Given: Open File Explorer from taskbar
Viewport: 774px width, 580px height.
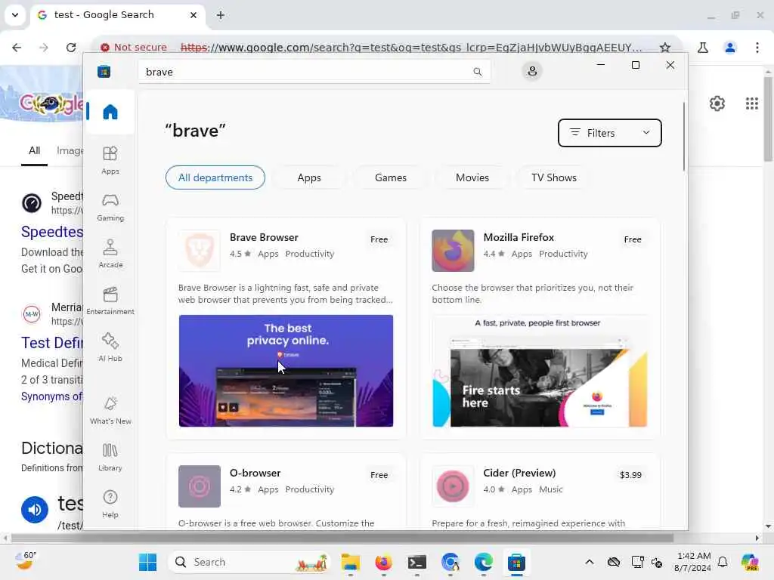Looking at the screenshot, I should pos(351,562).
